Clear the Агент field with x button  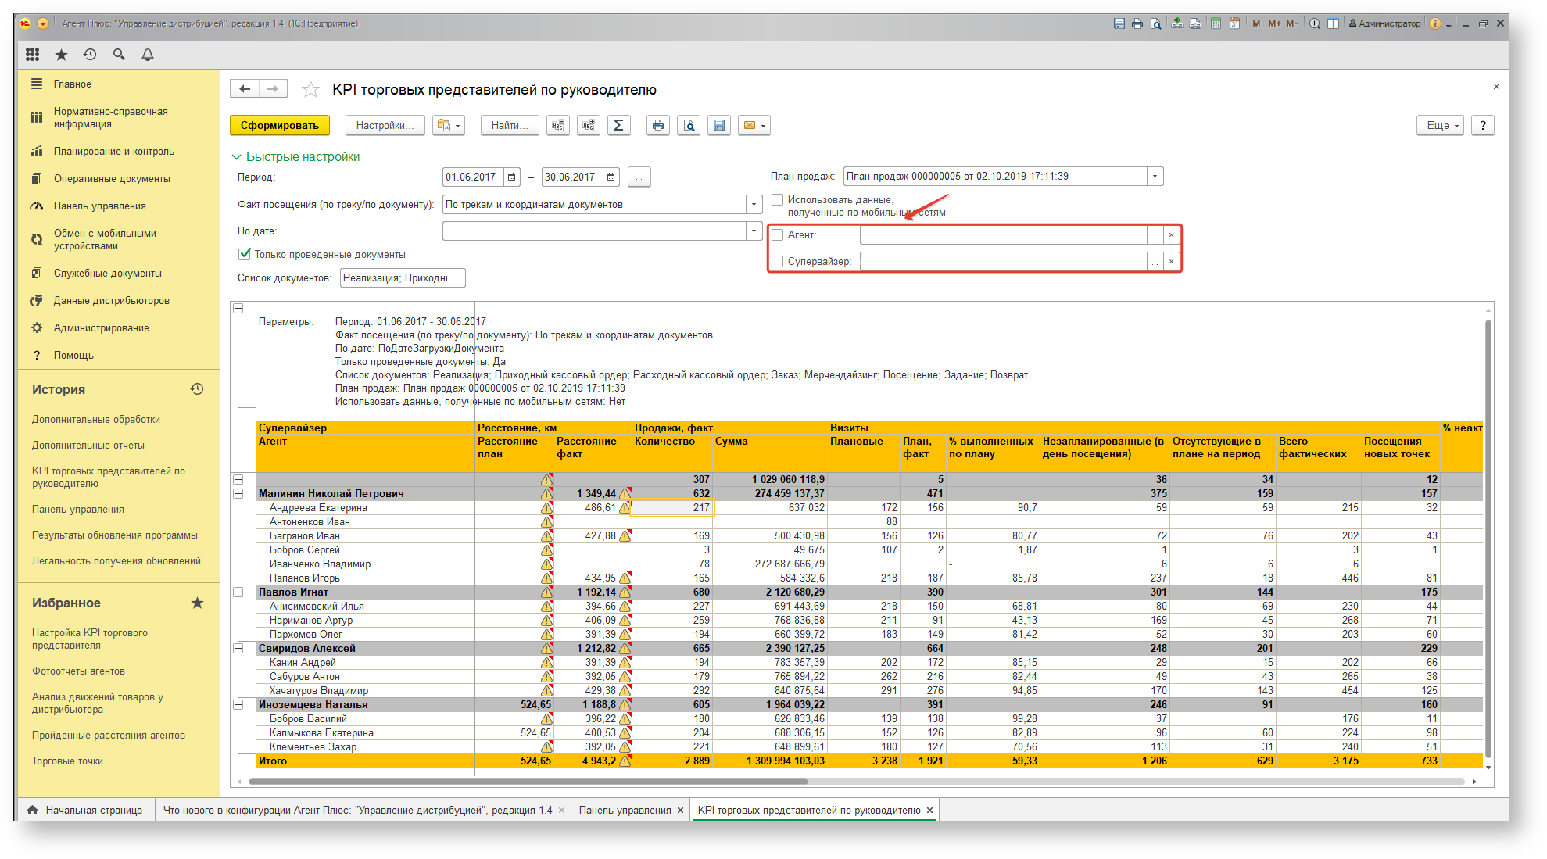click(x=1171, y=234)
